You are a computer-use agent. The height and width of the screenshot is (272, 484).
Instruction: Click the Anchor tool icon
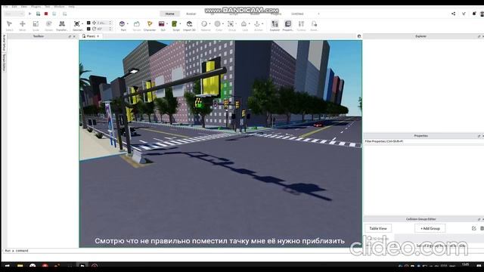click(257, 24)
